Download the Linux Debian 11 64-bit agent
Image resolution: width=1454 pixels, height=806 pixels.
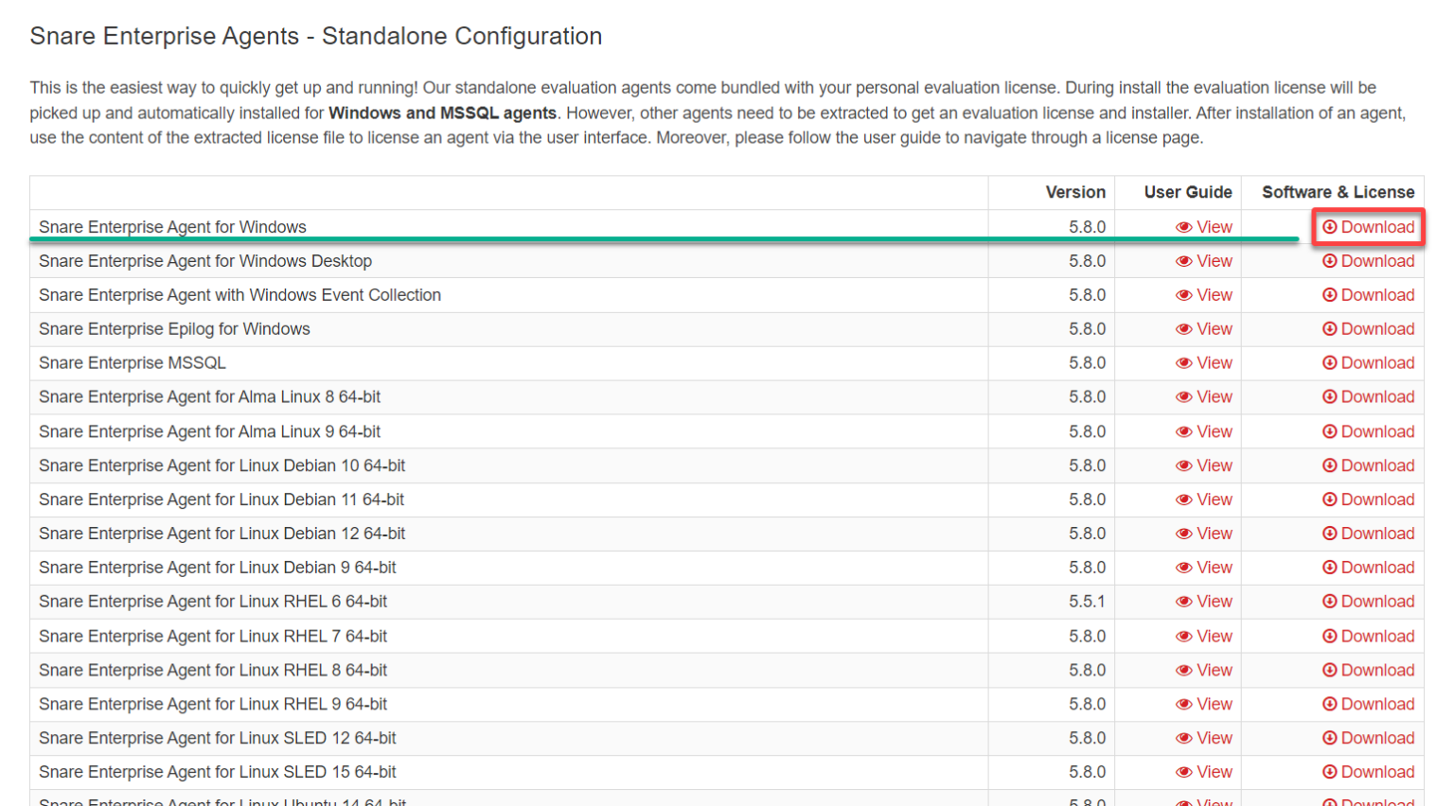tap(1376, 499)
